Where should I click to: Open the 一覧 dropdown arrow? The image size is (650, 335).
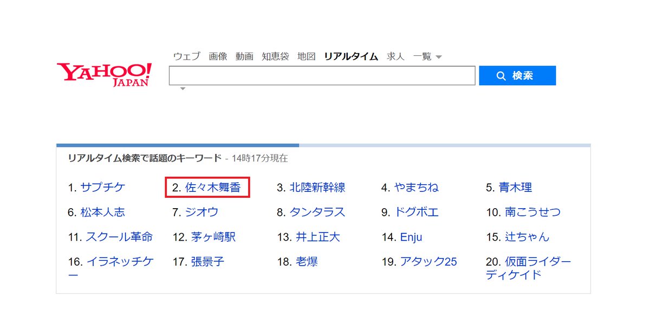click(439, 57)
